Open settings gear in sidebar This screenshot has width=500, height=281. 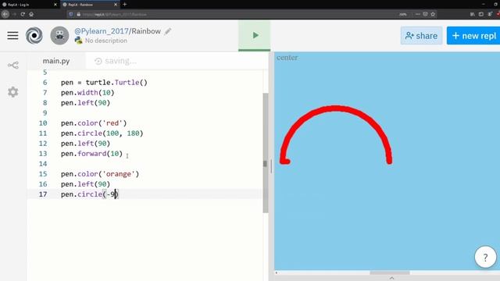[x=13, y=92]
